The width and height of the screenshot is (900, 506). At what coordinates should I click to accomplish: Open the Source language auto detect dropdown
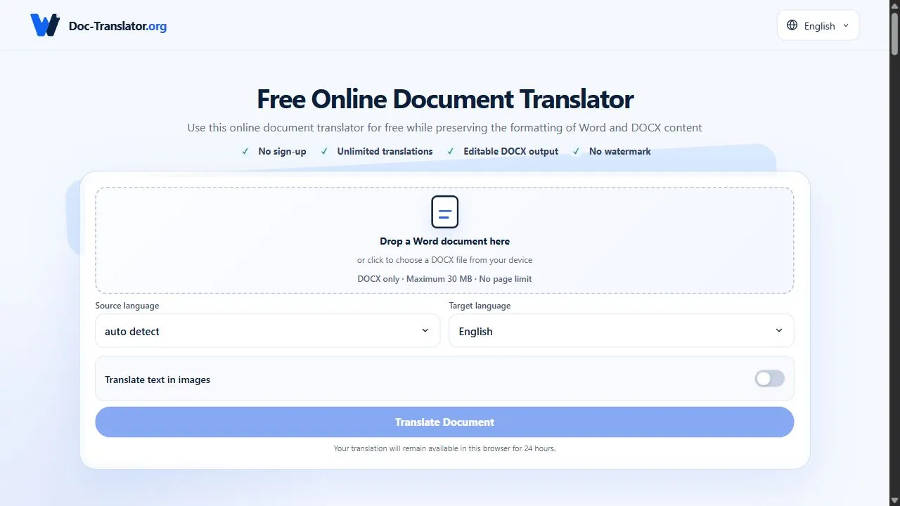pyautogui.click(x=267, y=330)
